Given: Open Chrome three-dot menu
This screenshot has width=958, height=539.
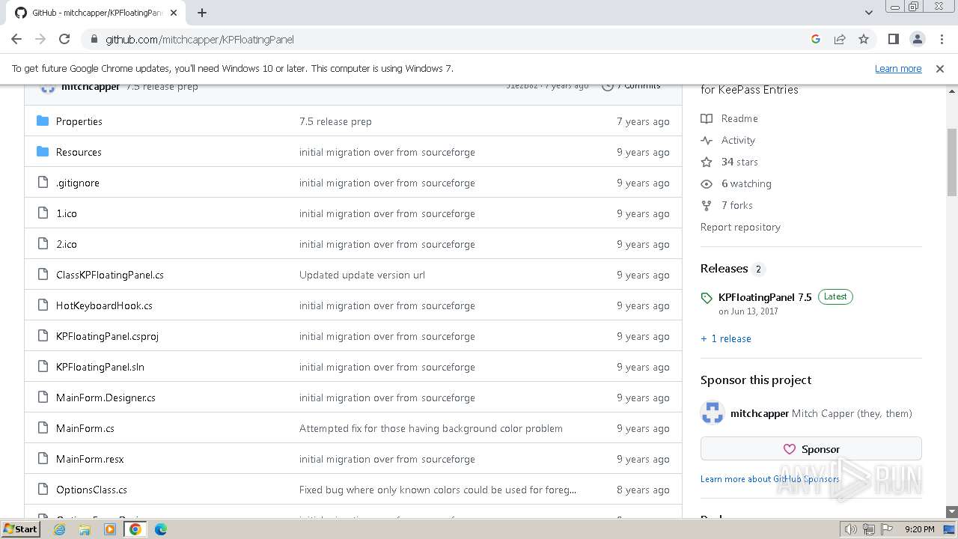Looking at the screenshot, I should click(x=941, y=39).
